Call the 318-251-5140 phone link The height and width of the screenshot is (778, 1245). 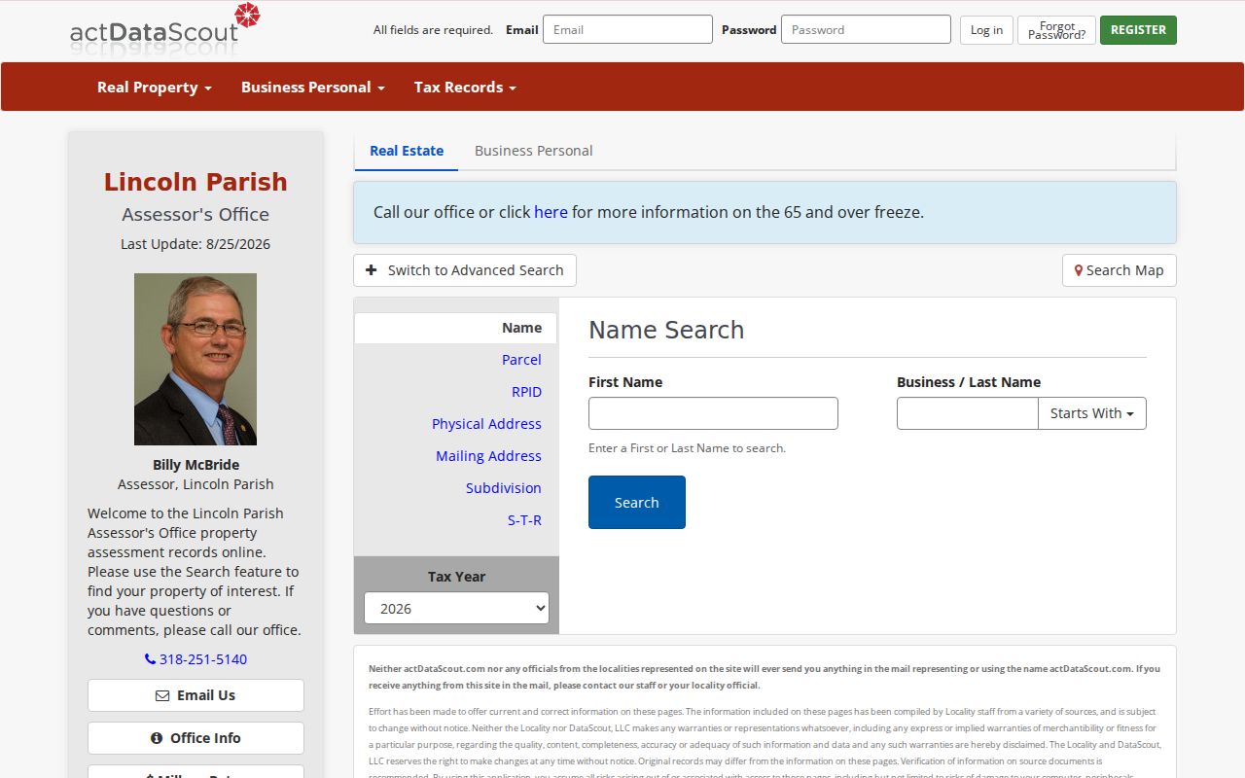pyautogui.click(x=196, y=659)
